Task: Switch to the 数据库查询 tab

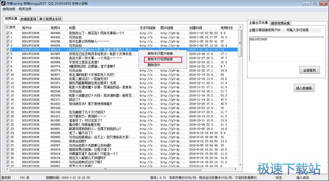Action: point(28,19)
